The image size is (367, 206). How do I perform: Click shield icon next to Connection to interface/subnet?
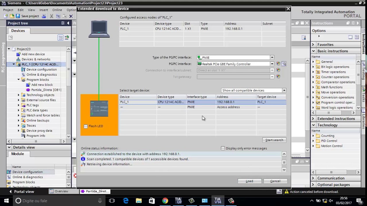pyautogui.click(x=278, y=70)
